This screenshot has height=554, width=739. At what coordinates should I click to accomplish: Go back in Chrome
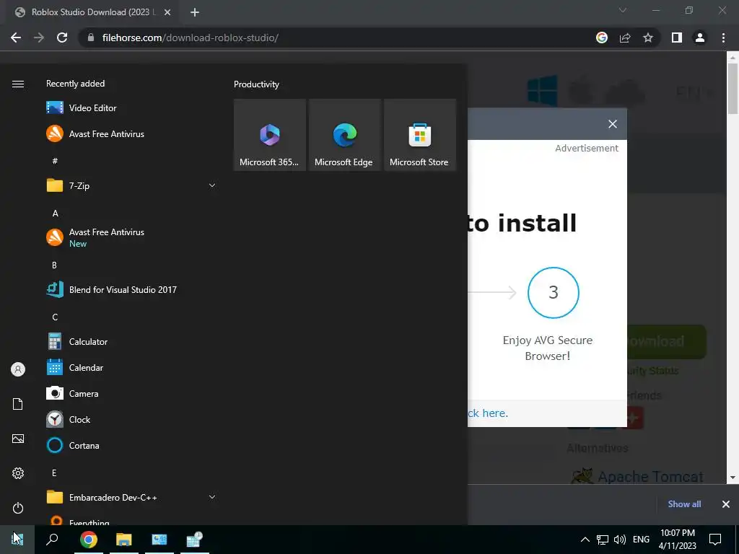coord(16,38)
